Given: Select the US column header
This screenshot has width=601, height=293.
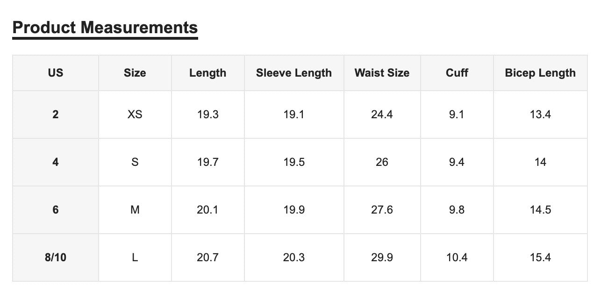Looking at the screenshot, I should click(x=56, y=73).
